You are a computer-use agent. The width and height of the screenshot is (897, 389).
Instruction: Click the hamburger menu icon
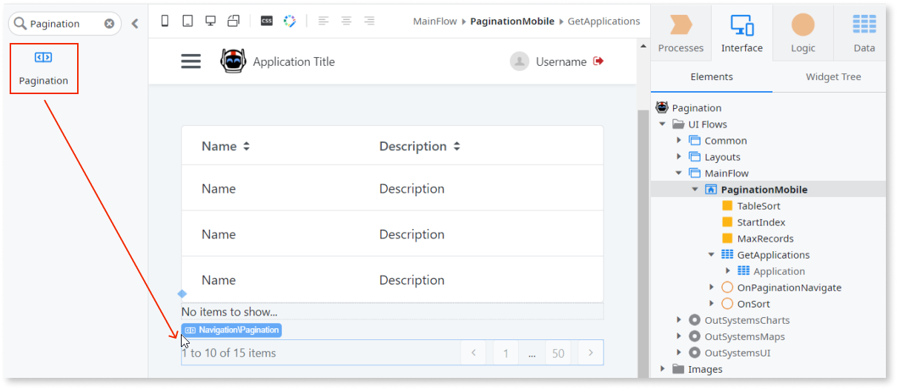(x=191, y=61)
